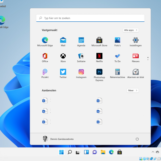Launch the Office app
The width and height of the screenshot is (161, 161).
[45, 58]
